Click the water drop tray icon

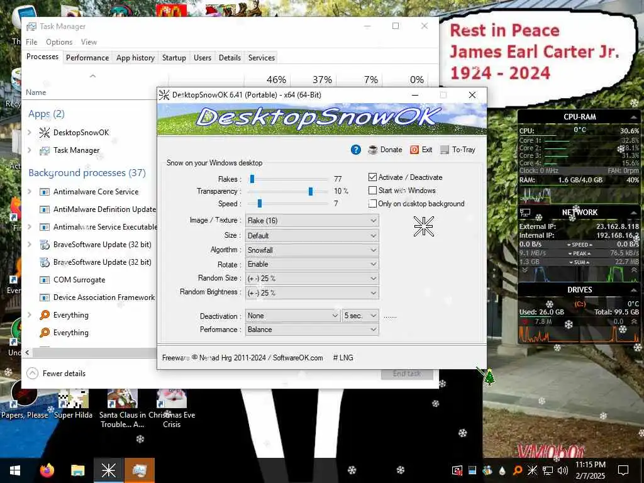[x=502, y=470]
